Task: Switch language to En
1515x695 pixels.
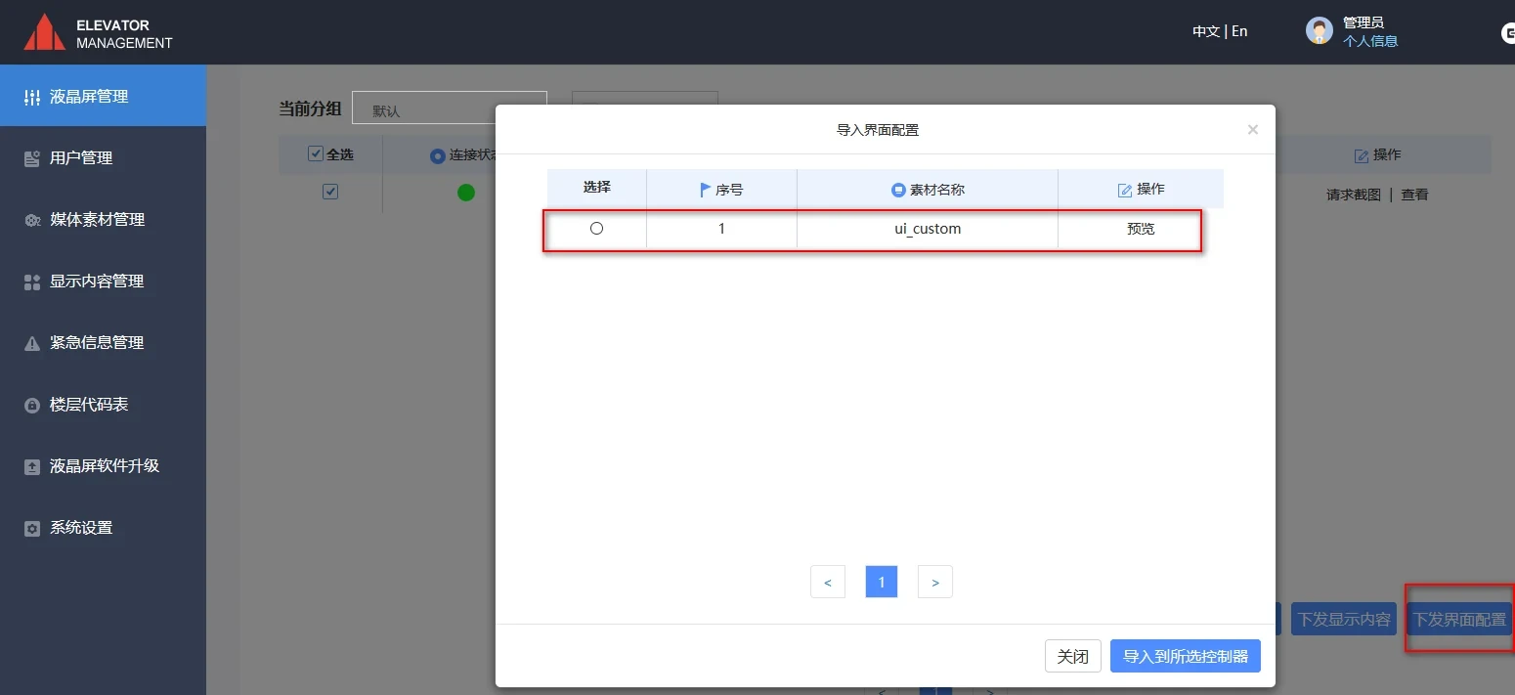Action: coord(1239,31)
